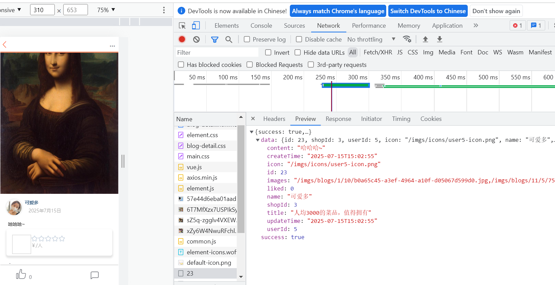
Task: Click the info icon in notification bar
Action: [182, 11]
